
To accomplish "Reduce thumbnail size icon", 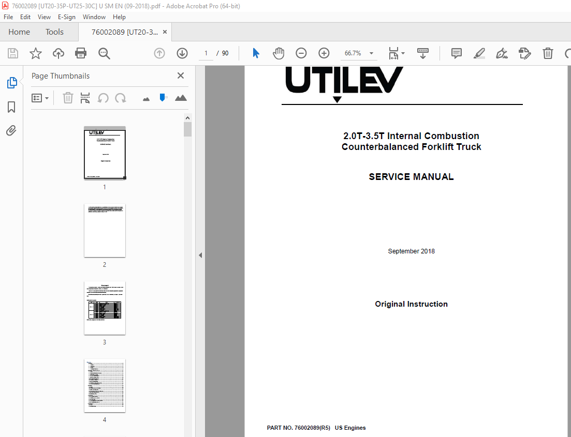I will pos(146,99).
